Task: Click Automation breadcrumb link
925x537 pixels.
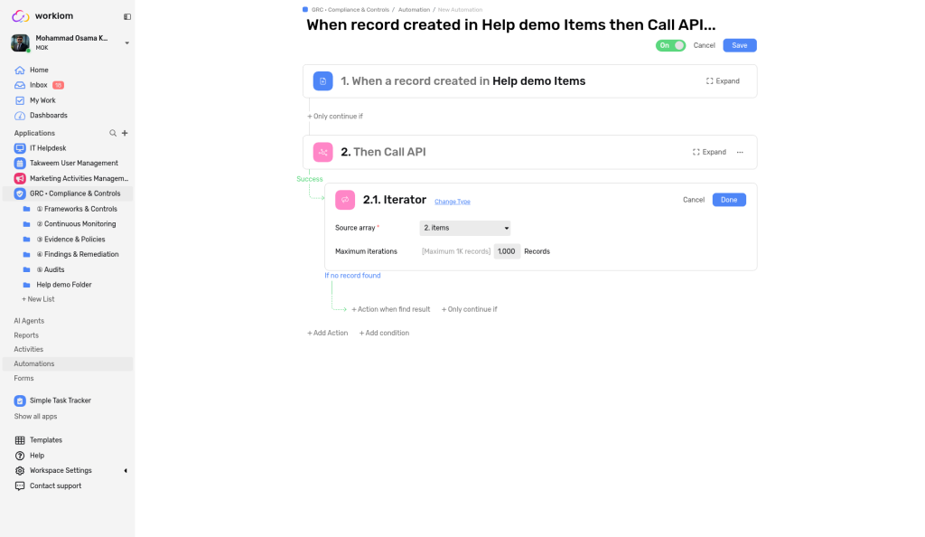Action: click(414, 9)
